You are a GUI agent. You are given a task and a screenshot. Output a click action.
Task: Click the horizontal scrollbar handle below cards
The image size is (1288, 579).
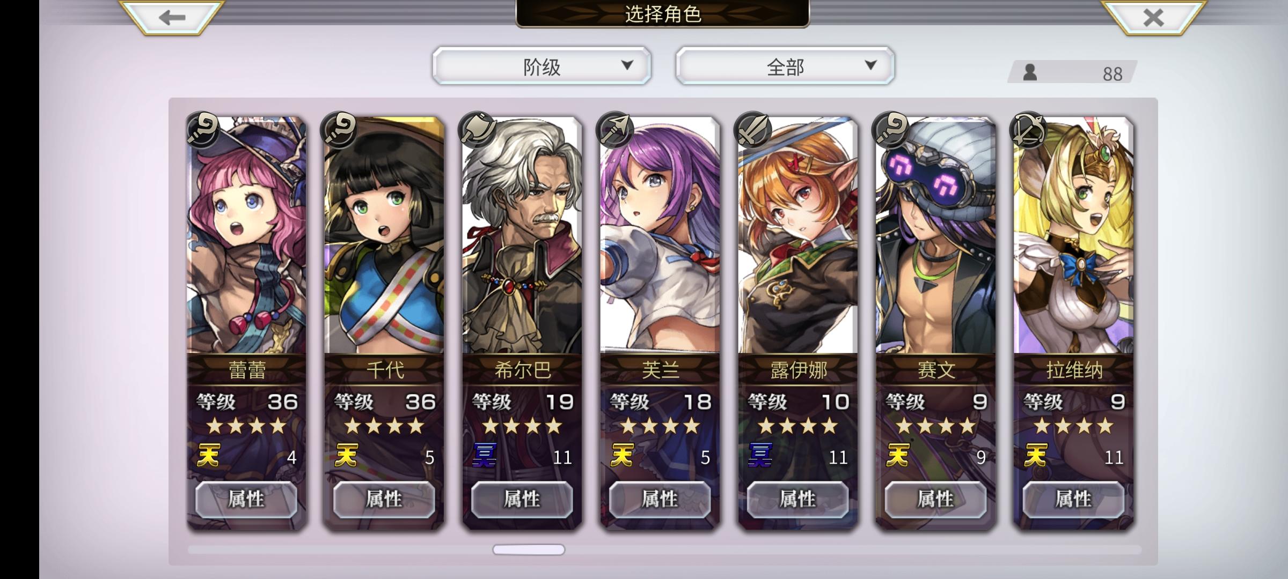tap(529, 550)
